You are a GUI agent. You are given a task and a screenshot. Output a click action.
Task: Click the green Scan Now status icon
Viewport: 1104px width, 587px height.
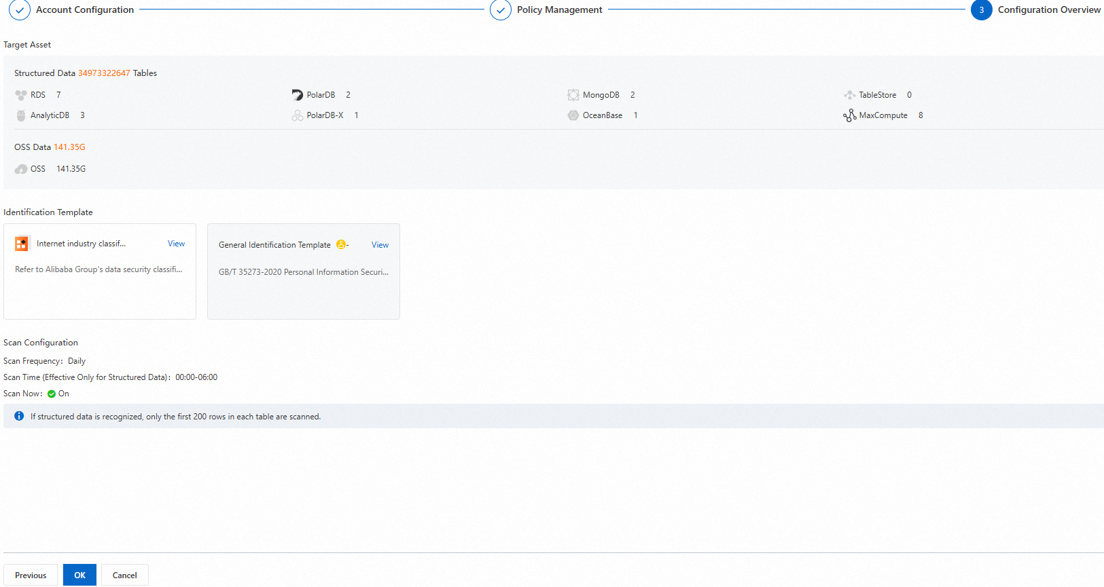(x=52, y=394)
